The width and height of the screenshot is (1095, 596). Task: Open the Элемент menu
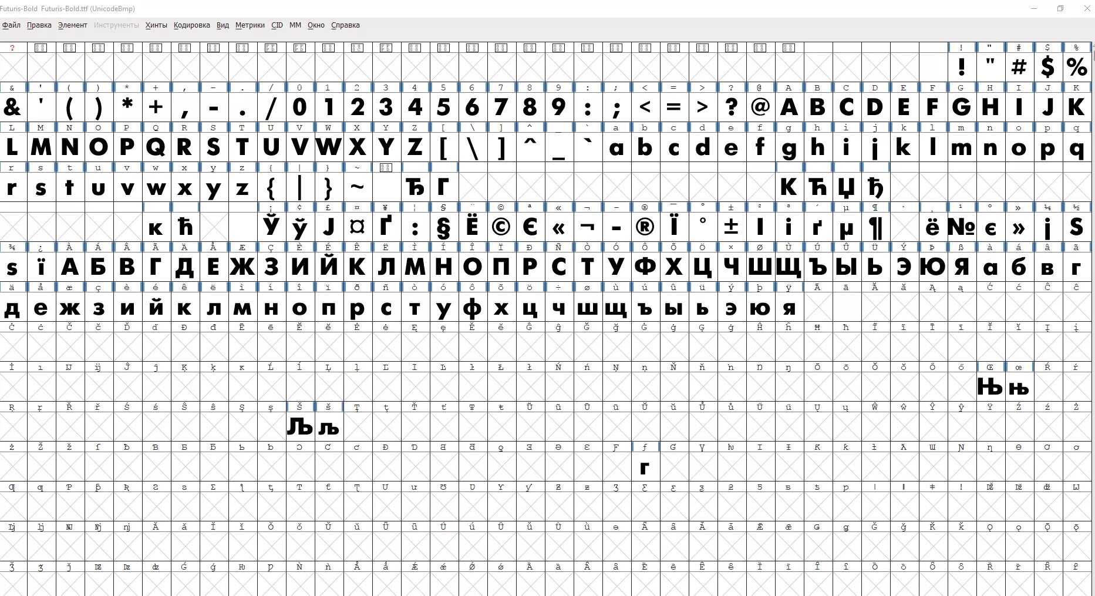click(x=73, y=25)
